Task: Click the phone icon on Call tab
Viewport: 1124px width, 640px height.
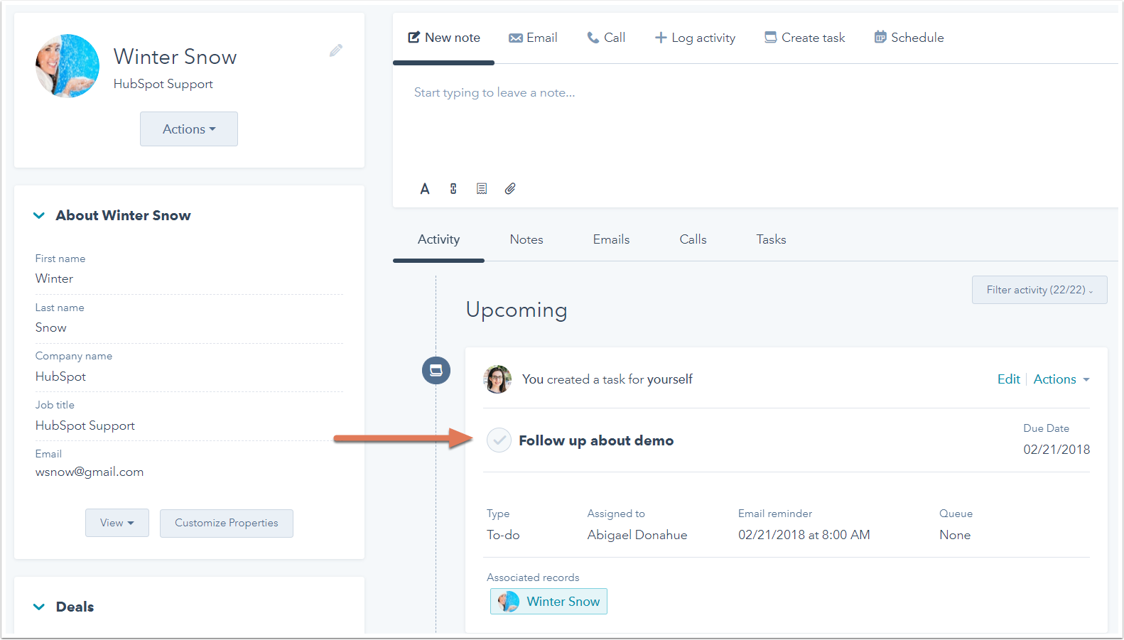Action: pyautogui.click(x=593, y=38)
